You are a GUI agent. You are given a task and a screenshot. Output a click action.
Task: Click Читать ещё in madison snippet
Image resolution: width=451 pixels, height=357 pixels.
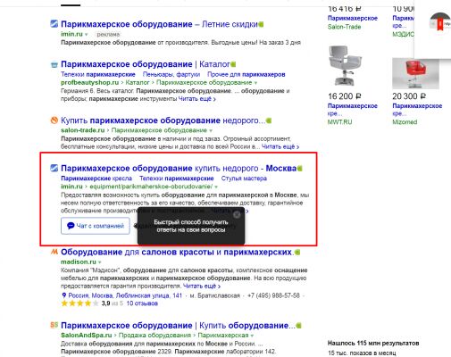(x=202, y=286)
